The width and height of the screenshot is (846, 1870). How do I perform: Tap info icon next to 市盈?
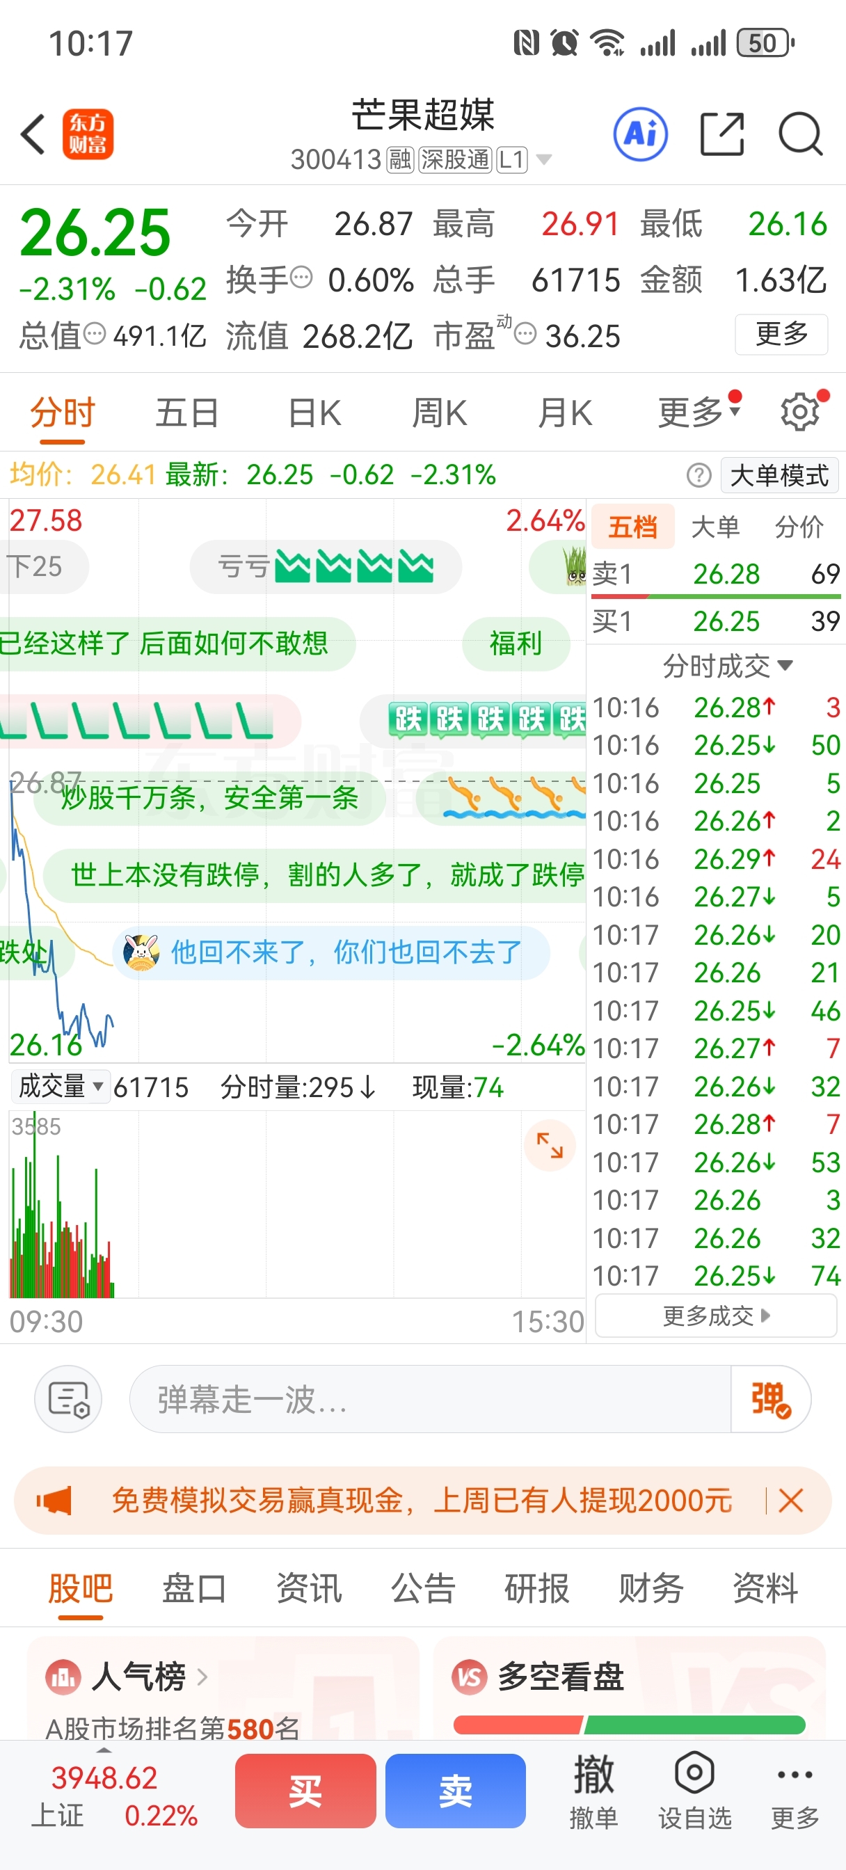pyautogui.click(x=525, y=334)
